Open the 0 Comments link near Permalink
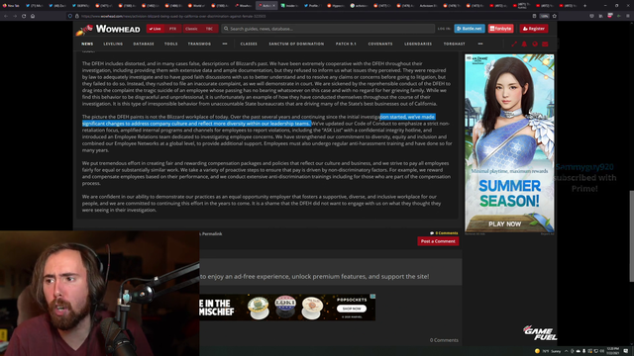Screen dimensions: 634x356 444,233
